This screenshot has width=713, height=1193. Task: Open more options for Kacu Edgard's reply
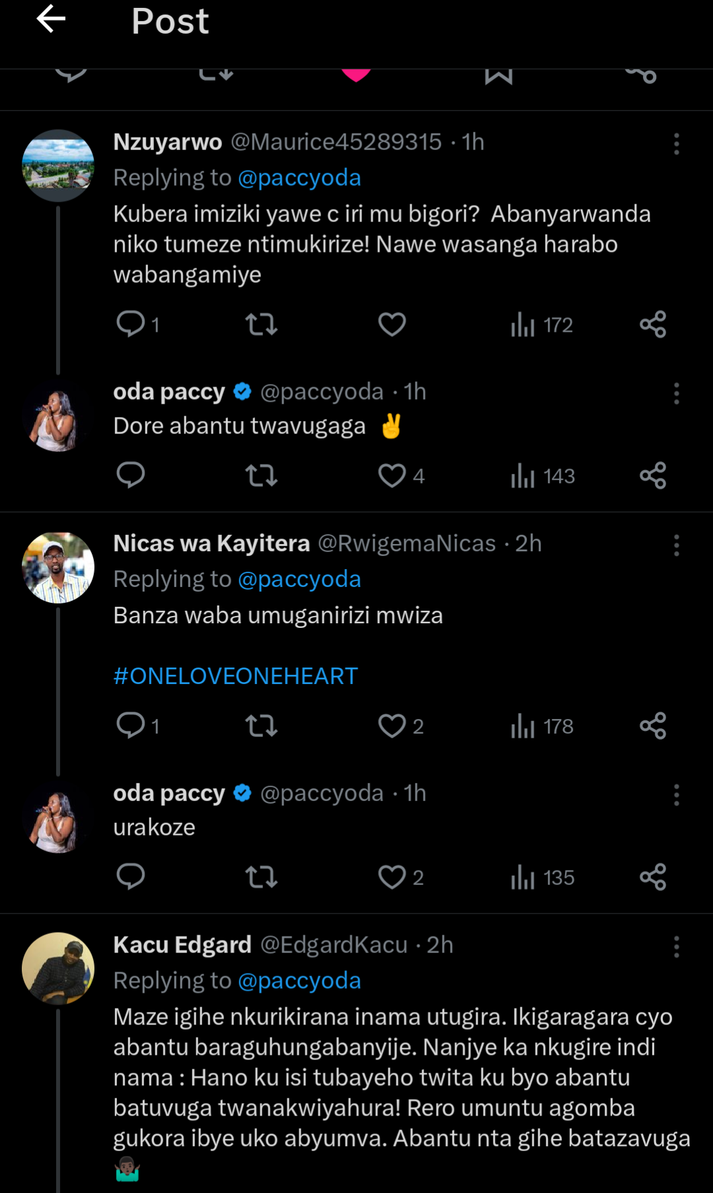pyautogui.click(x=676, y=946)
